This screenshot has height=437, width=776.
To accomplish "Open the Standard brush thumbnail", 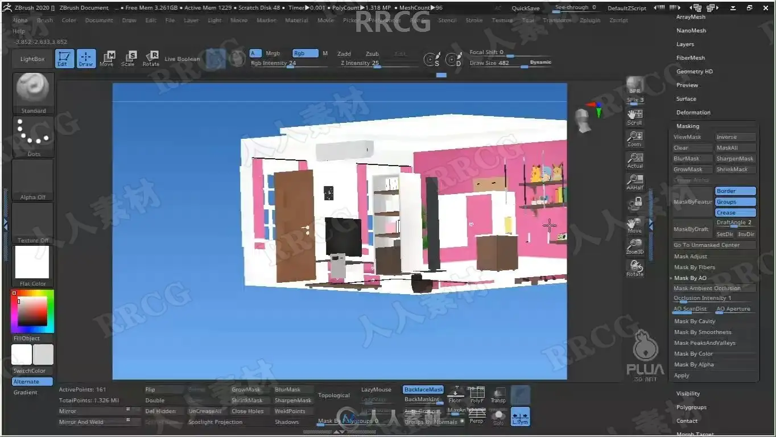I will (x=33, y=93).
